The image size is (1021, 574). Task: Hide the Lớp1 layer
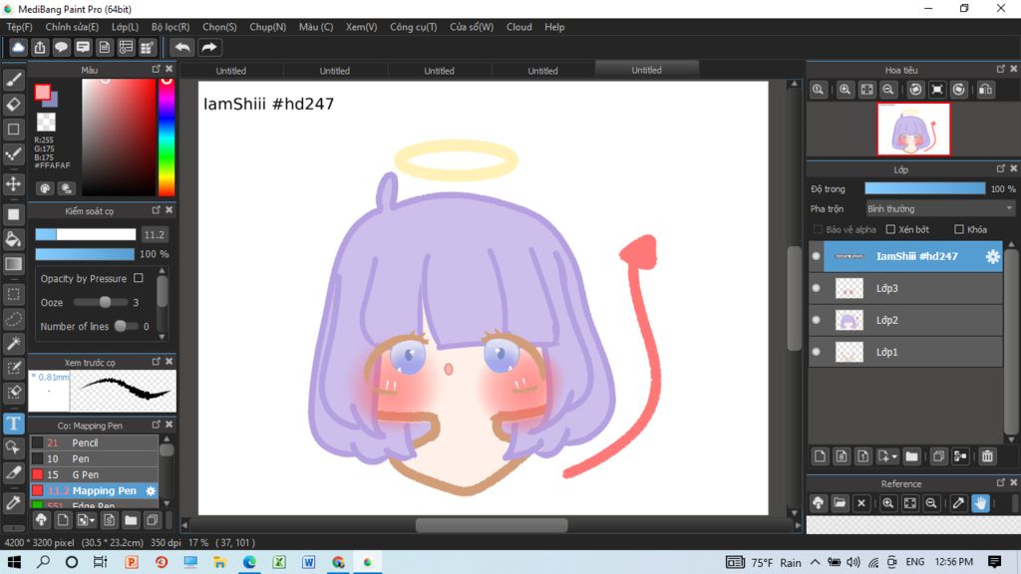coord(816,352)
